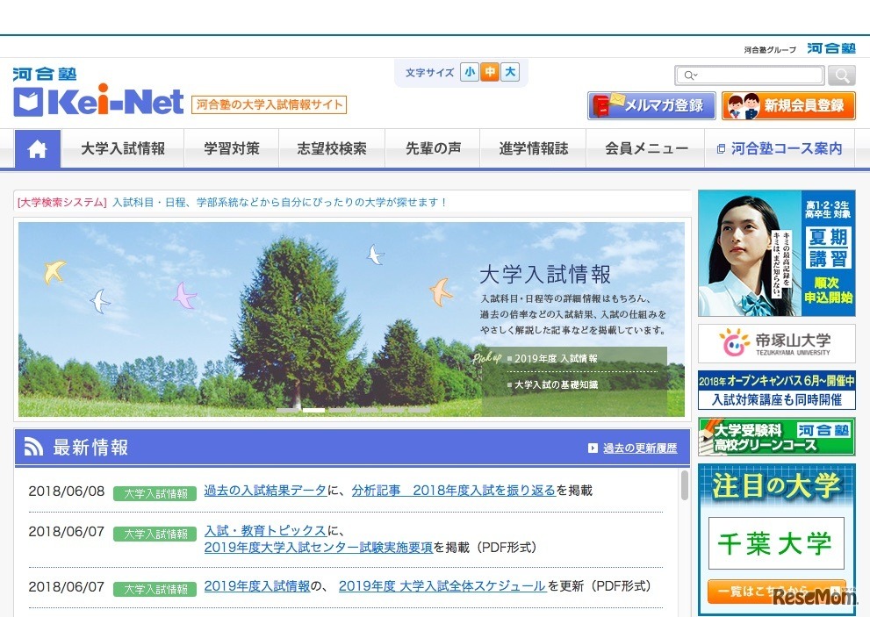The height and width of the screenshot is (617, 870).
Task: Select the 大 font size option
Action: [x=509, y=74]
